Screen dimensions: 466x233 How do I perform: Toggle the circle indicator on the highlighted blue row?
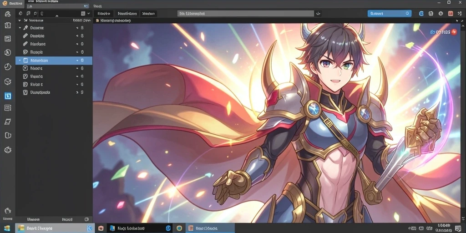[x=82, y=61]
